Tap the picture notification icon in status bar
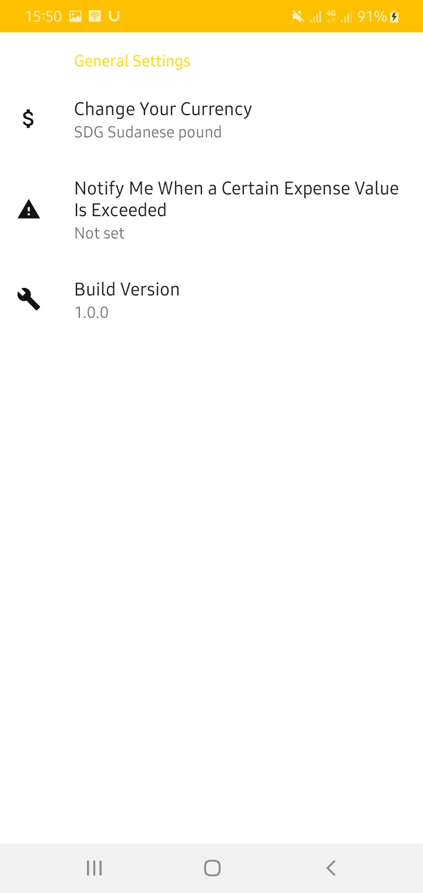The image size is (423, 893). click(75, 16)
